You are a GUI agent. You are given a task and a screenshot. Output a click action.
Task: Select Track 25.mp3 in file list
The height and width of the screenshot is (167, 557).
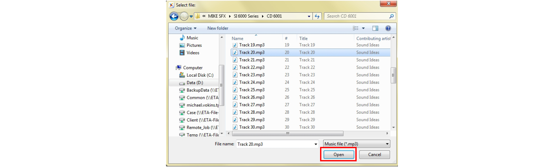coord(251,90)
